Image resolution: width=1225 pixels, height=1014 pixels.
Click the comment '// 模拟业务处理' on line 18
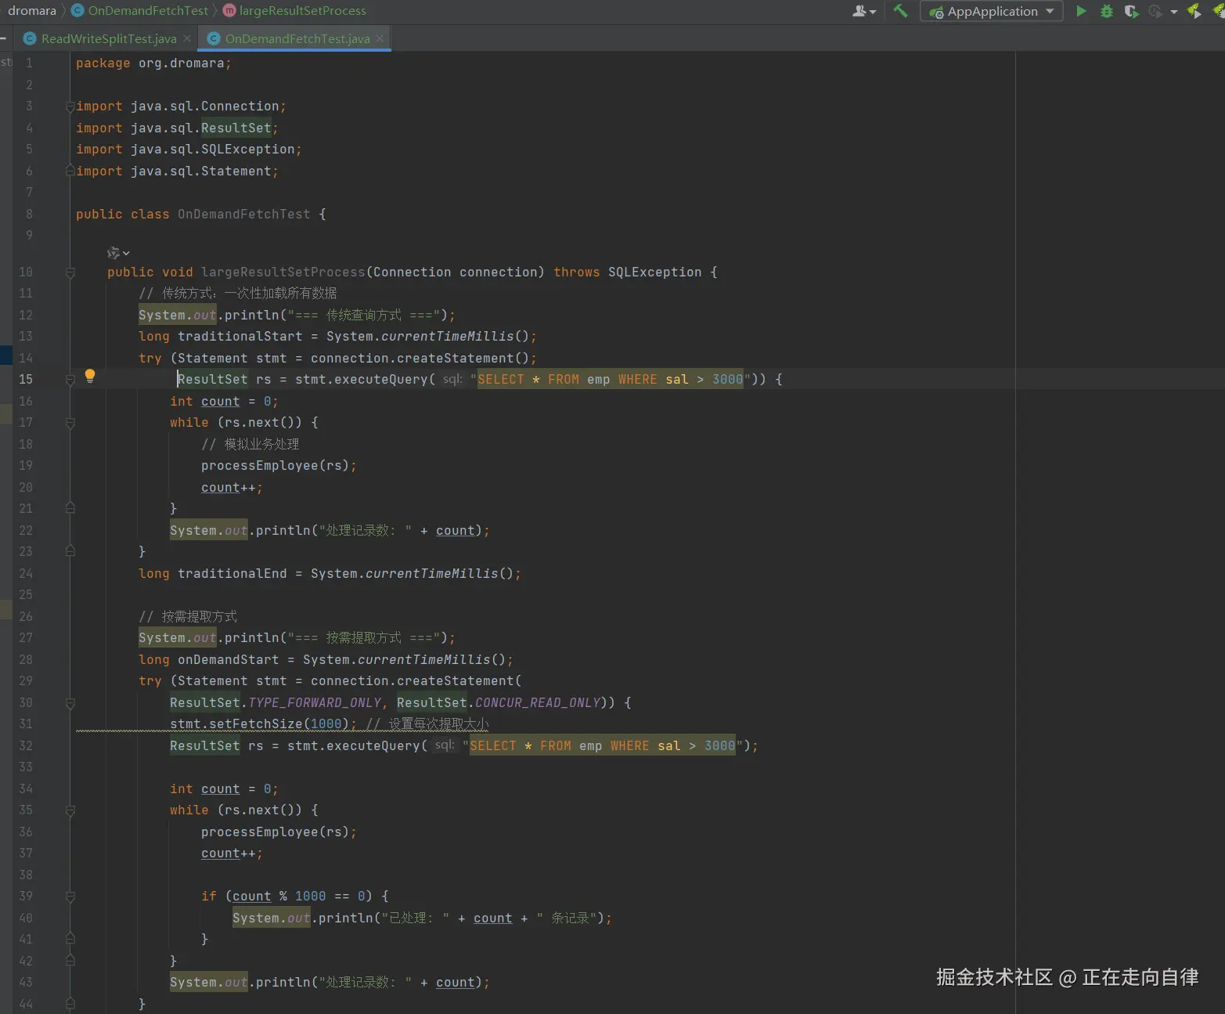[x=250, y=445]
